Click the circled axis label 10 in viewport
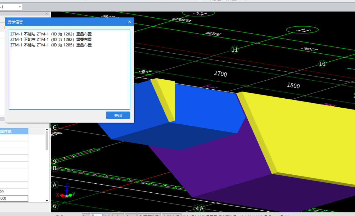Image resolution: width=355 pixels, height=216 pixels. (x=322, y=64)
